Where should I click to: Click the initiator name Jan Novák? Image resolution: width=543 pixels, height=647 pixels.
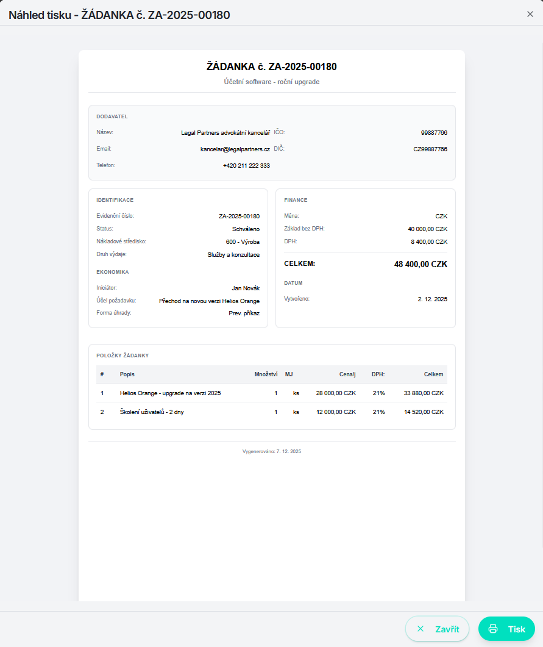(x=246, y=288)
